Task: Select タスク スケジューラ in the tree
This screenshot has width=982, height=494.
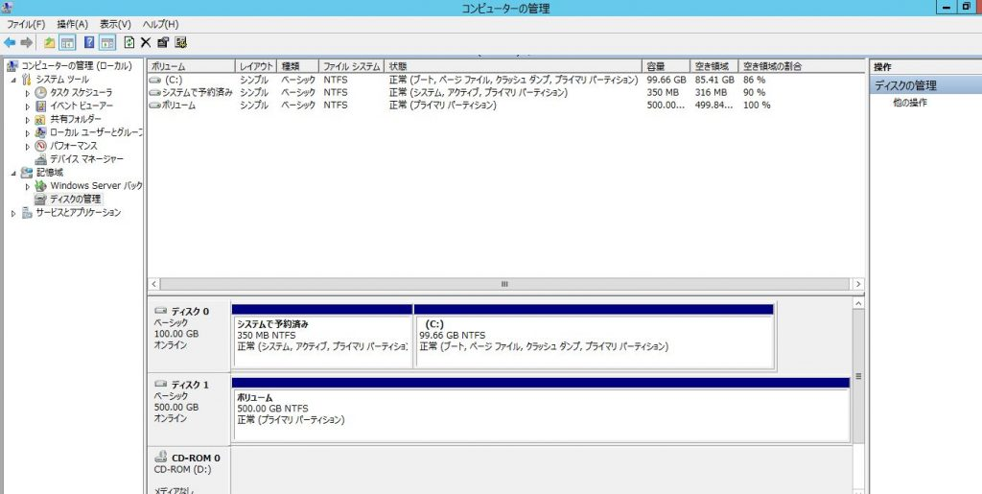Action: tap(81, 92)
